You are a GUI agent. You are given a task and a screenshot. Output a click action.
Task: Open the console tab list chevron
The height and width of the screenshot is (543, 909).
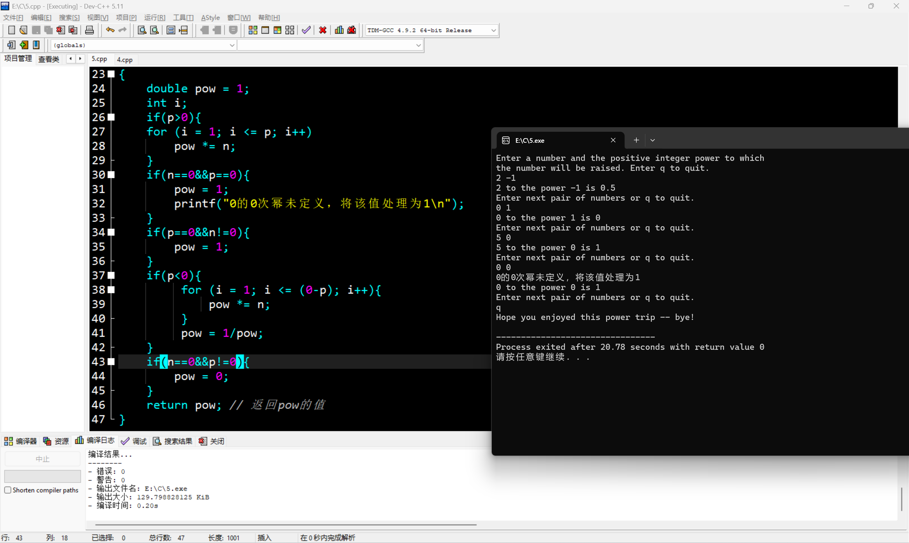tap(652, 140)
